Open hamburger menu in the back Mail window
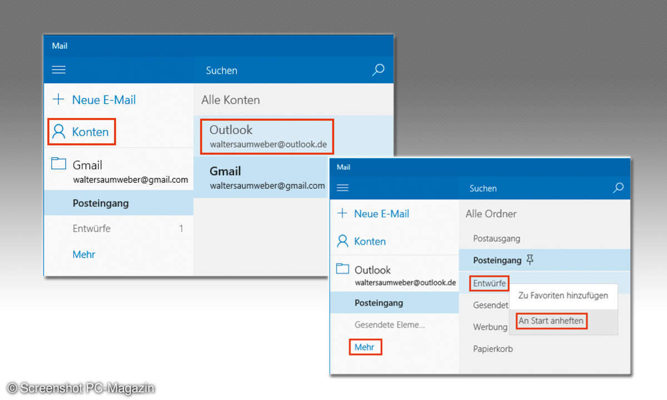 tap(58, 70)
